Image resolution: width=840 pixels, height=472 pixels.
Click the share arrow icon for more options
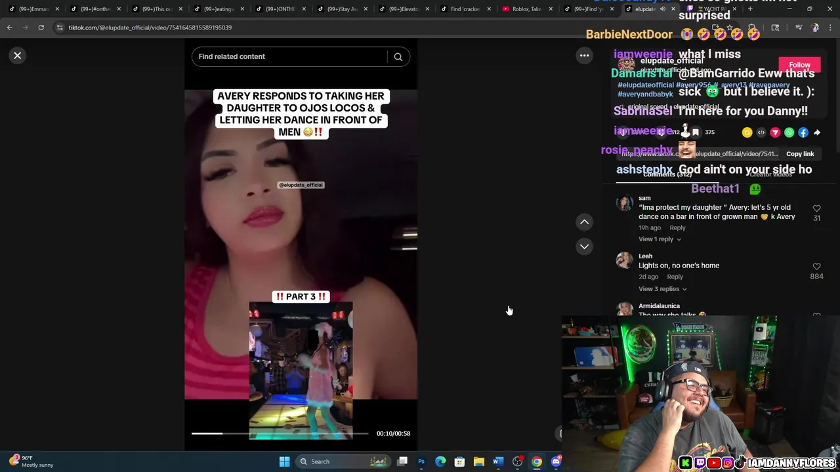click(x=817, y=132)
